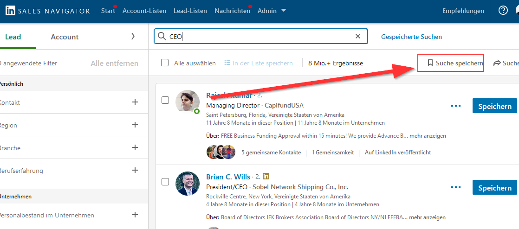This screenshot has width=519, height=229.
Task: Click the shared contacts avatars icon group
Action: click(221, 152)
